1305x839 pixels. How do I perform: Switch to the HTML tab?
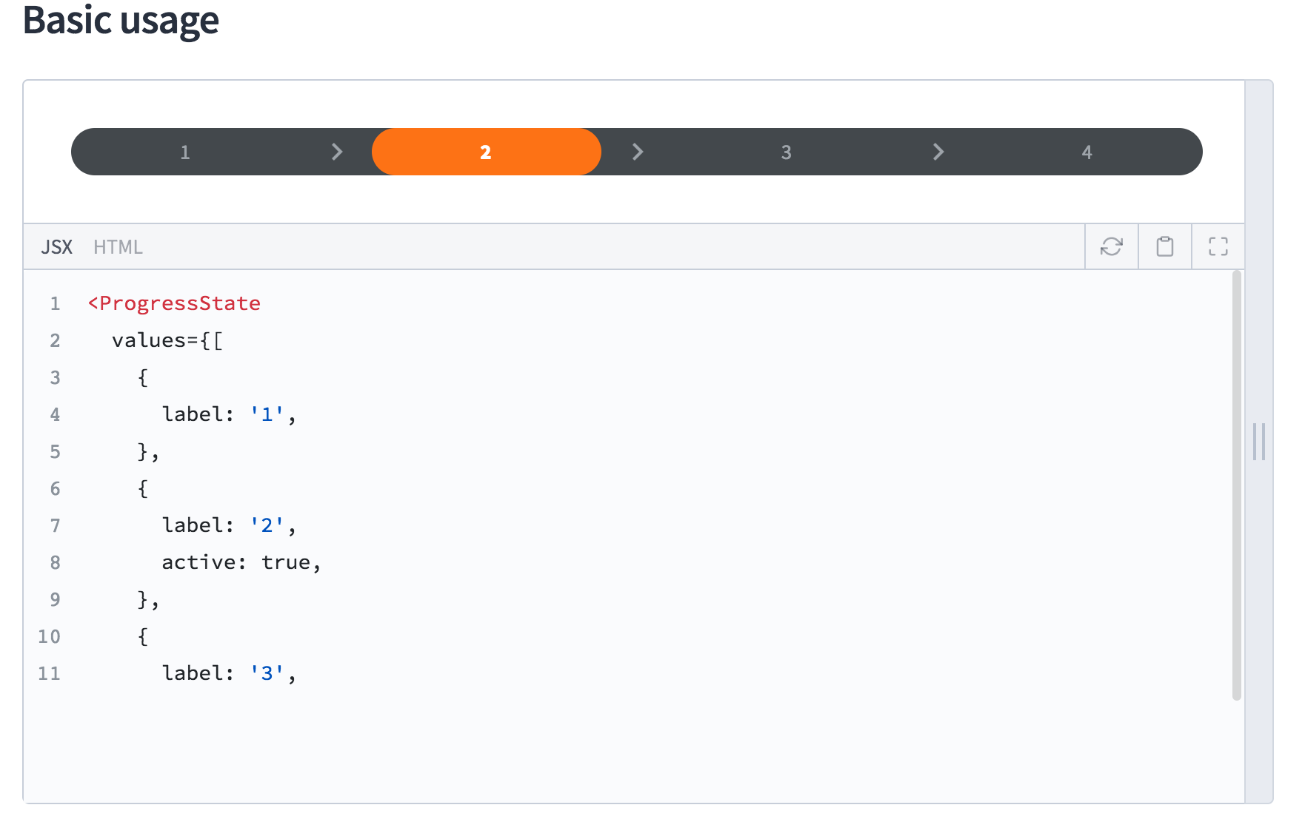click(118, 247)
